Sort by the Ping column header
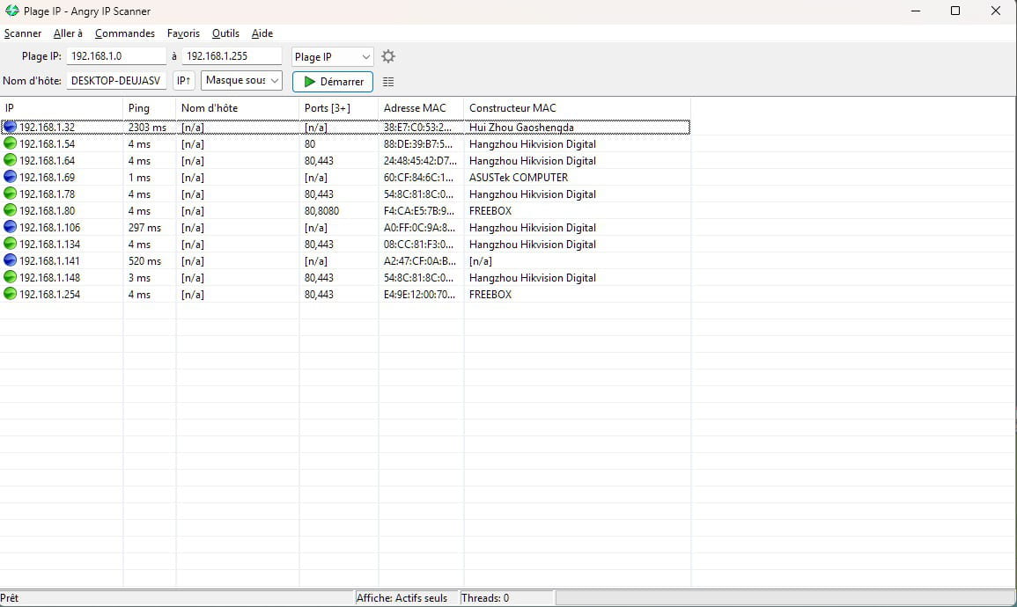Viewport: 1017px width, 607px height. point(148,108)
